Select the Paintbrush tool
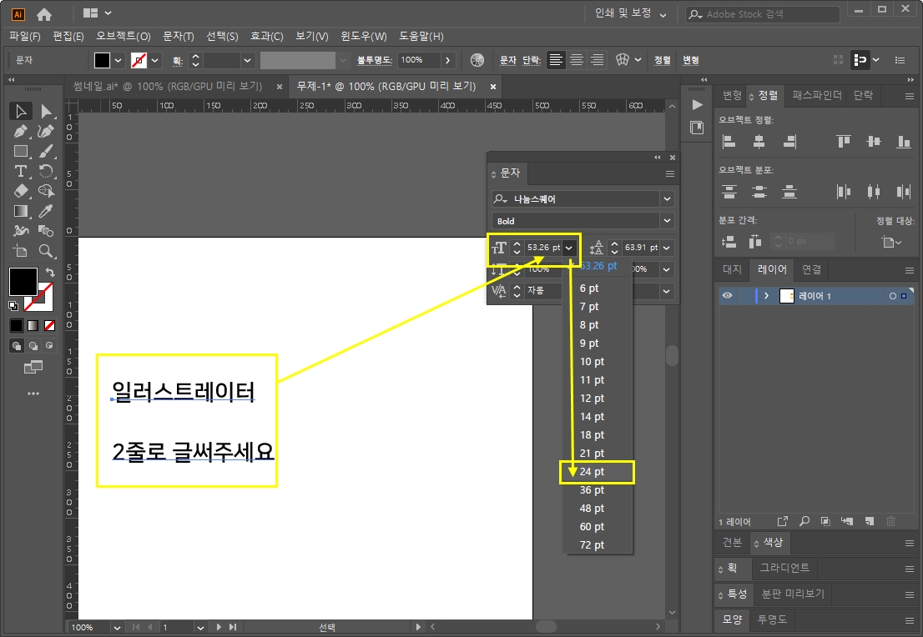 [45, 151]
